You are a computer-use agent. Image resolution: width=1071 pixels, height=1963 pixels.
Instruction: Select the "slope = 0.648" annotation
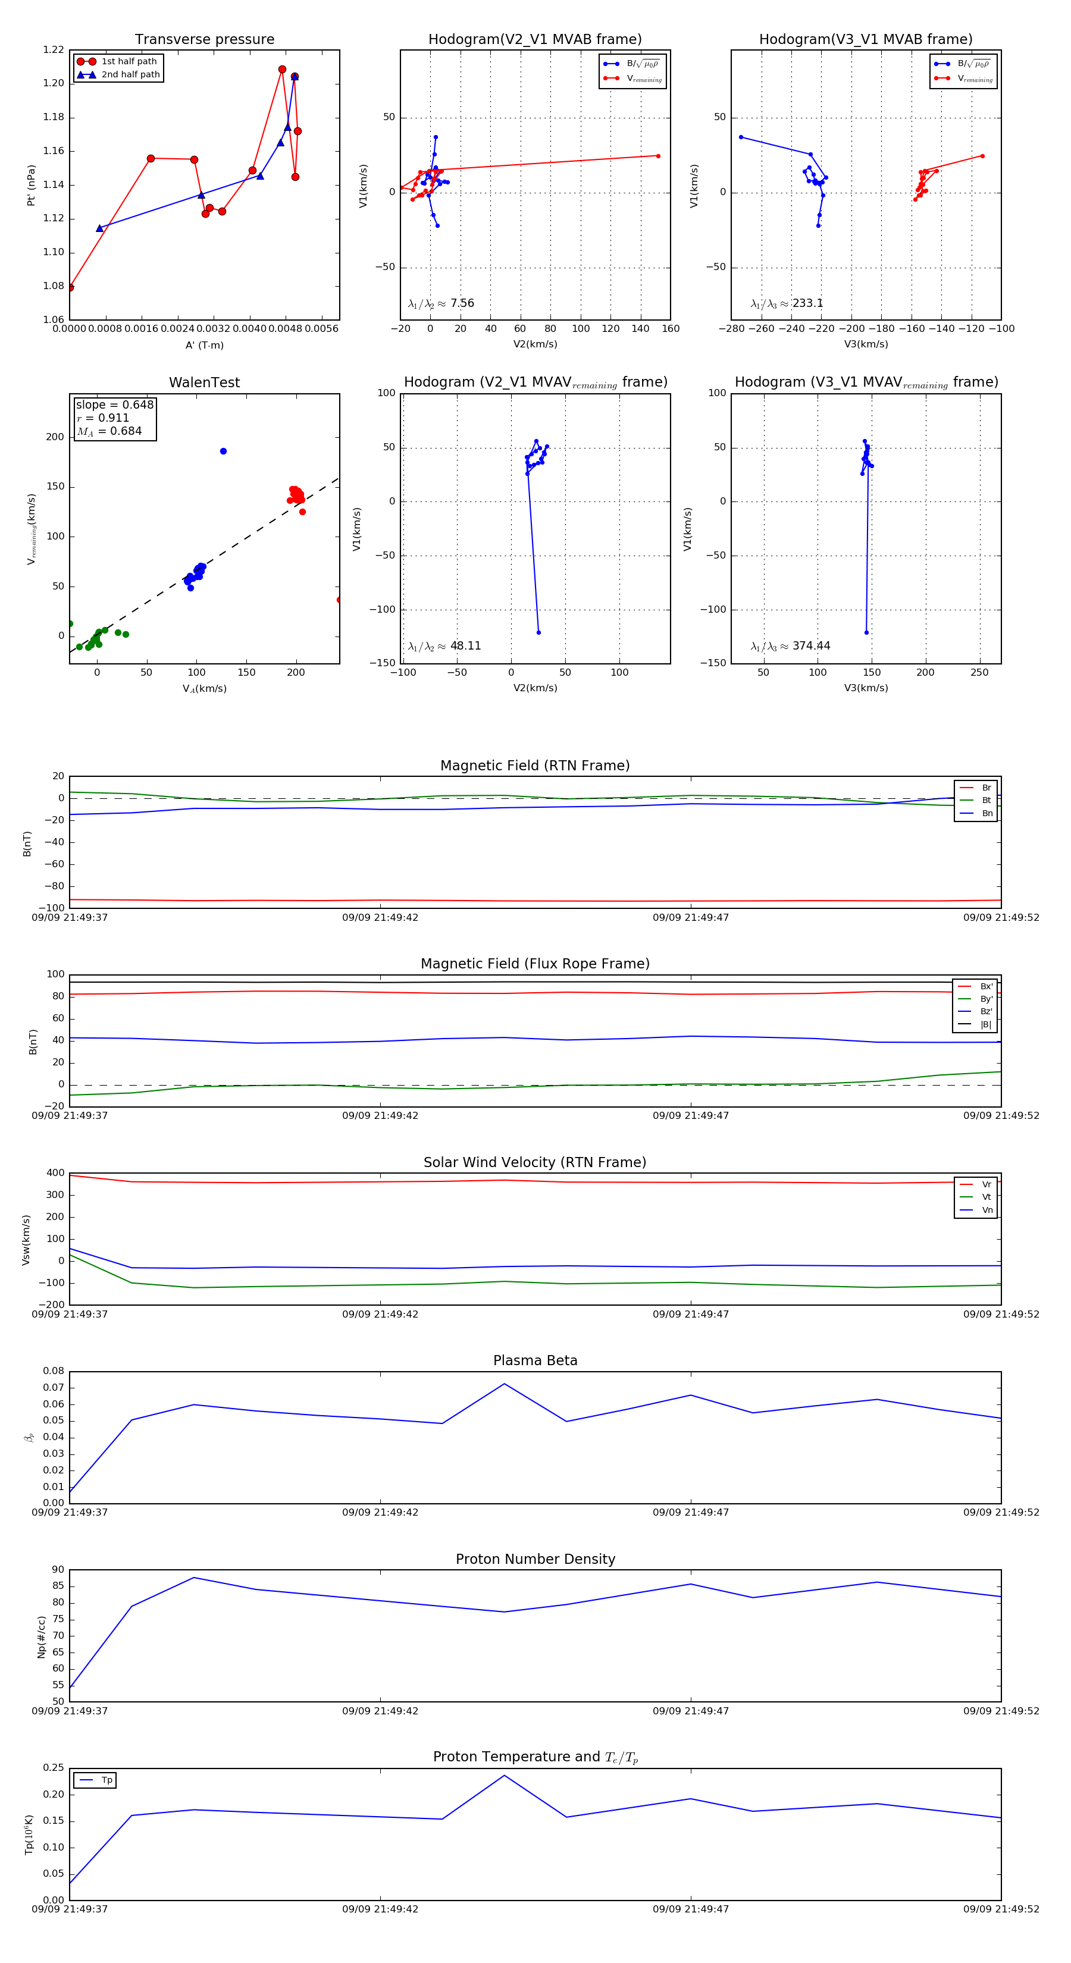(114, 404)
